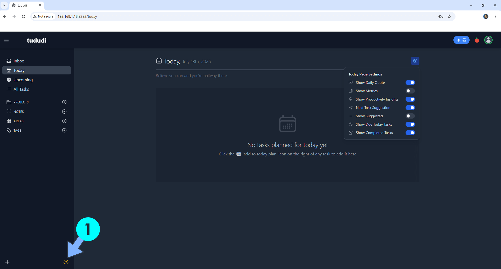Toggle light mode with sun icon
501x269 pixels.
[66, 262]
